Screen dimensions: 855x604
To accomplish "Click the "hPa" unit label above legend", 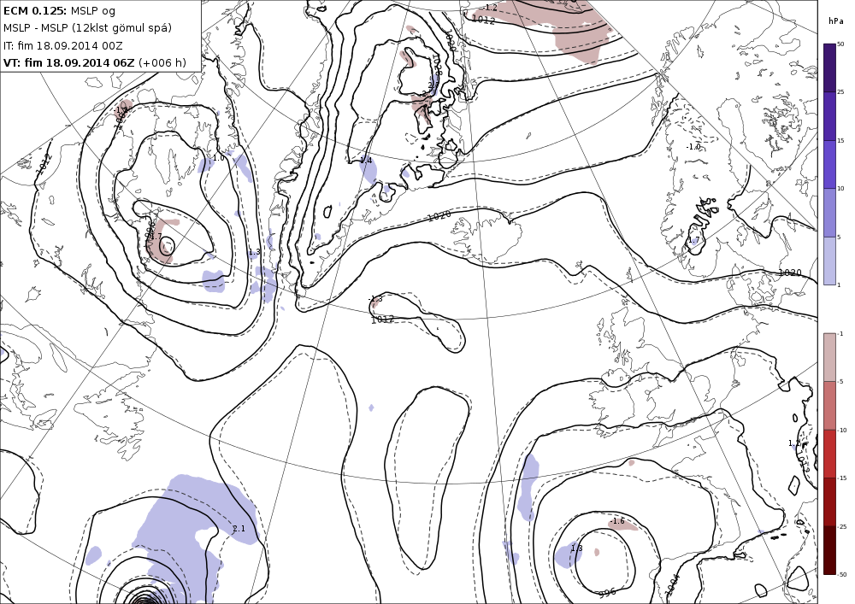I will 835,21.
